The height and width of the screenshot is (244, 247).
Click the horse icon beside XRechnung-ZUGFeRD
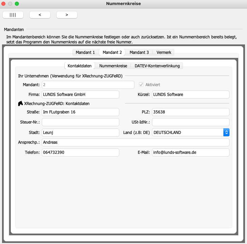tap(21, 104)
